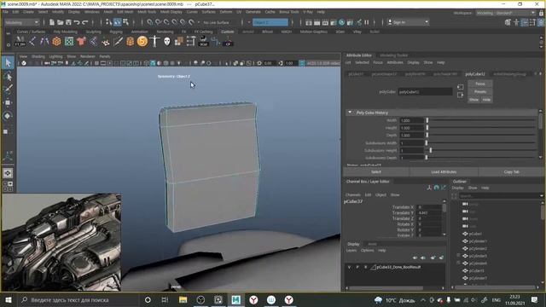The image size is (546, 307).
Task: Click the node output connection icon below it
Action: (461, 95)
